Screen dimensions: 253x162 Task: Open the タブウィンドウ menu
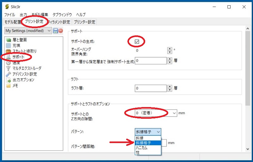tap(62, 15)
